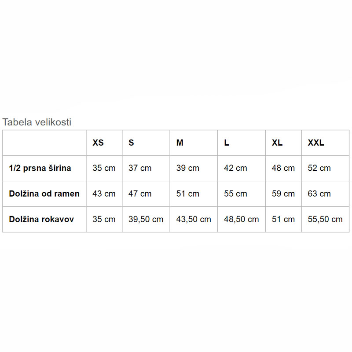Click the 55 cm shoulder length cell
This screenshot has width=352, height=352.
pos(235,194)
